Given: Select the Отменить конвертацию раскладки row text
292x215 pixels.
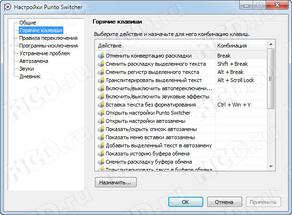Looking at the screenshot, I should pyautogui.click(x=149, y=56).
